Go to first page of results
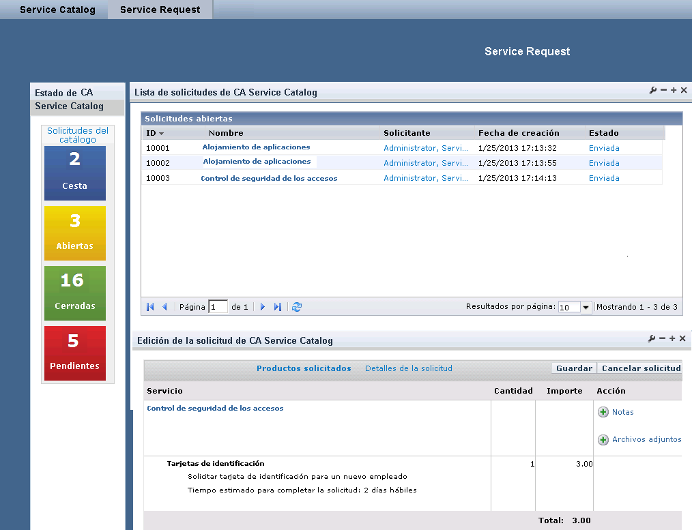The height and width of the screenshot is (530, 692). coord(150,308)
